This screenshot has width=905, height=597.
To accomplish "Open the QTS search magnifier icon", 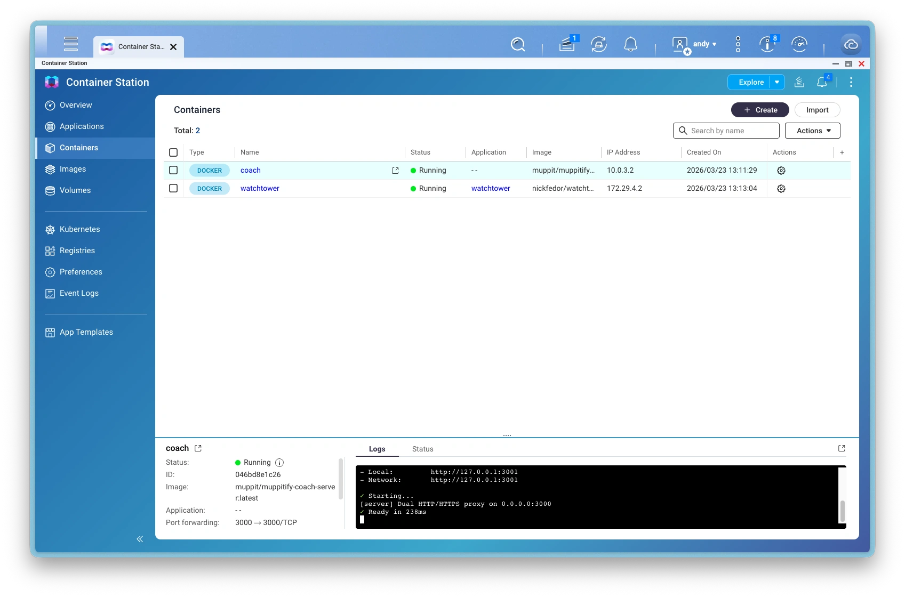I will (x=517, y=44).
